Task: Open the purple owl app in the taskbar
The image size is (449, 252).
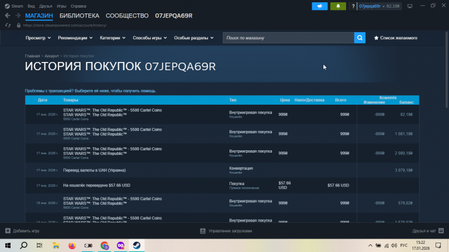Action: click(120, 246)
